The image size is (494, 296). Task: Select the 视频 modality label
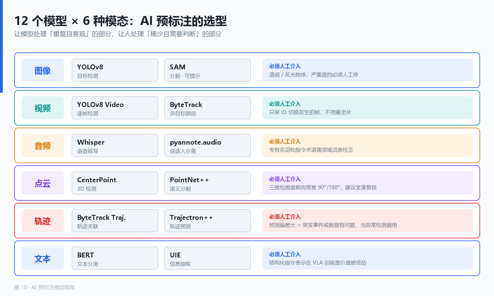click(x=43, y=108)
